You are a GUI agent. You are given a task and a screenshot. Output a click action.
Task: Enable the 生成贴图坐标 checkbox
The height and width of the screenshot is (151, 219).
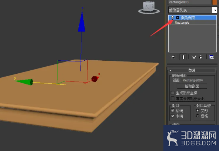coord(173,93)
